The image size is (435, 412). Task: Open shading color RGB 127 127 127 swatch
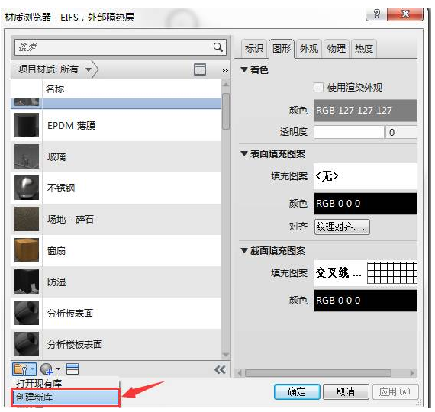tap(366, 111)
